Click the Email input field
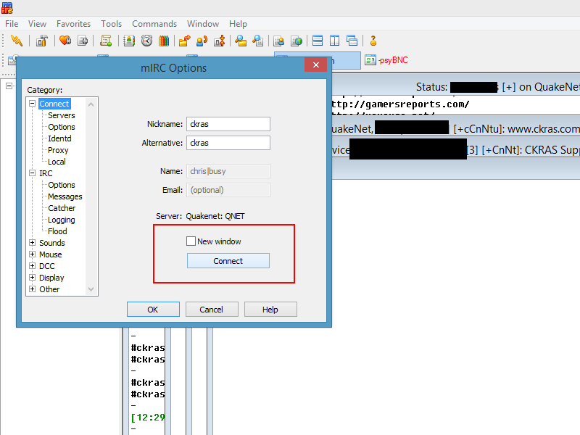 pyautogui.click(x=228, y=190)
